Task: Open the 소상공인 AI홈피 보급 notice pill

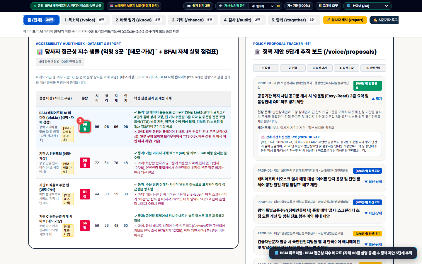Action: (134, 6)
